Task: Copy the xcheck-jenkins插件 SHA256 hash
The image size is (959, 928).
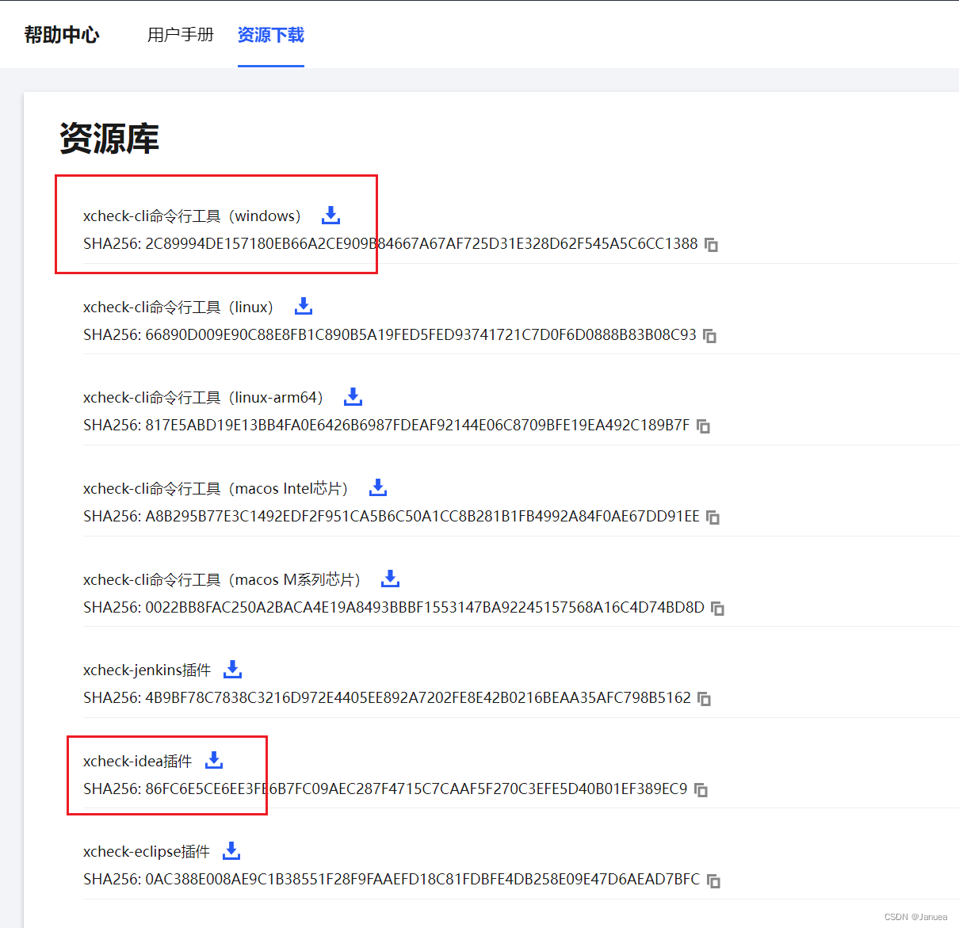Action: point(704,699)
